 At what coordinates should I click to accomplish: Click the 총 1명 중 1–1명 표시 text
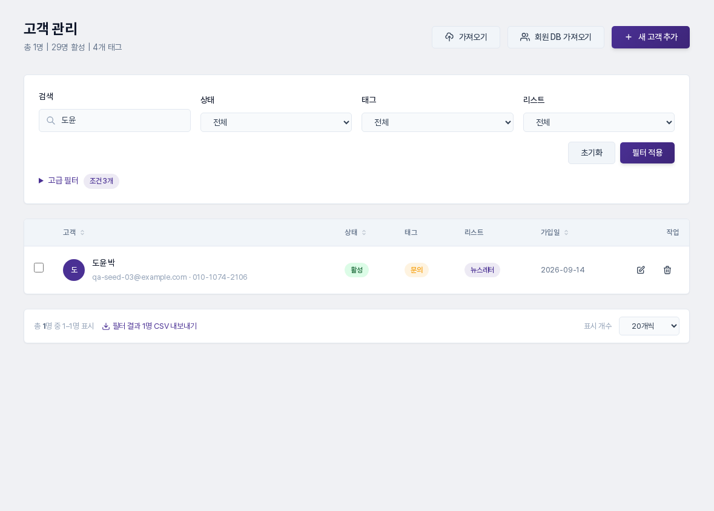pyautogui.click(x=64, y=326)
